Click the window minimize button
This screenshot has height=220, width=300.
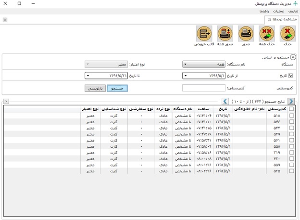pyautogui.click(x=33, y=3)
